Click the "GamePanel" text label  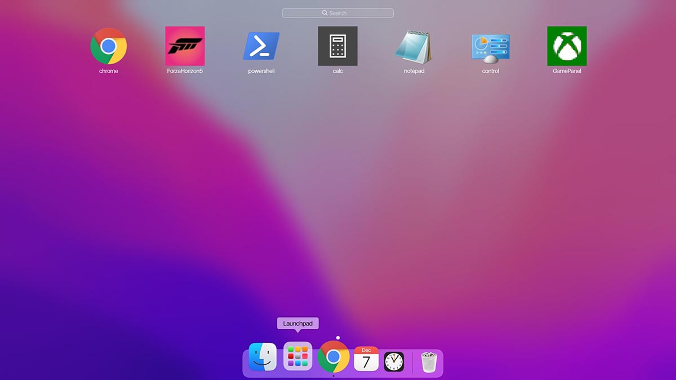pyautogui.click(x=567, y=71)
